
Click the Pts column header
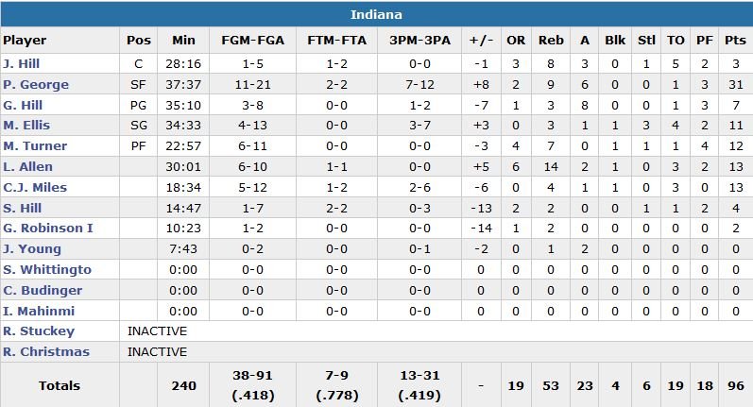734,41
